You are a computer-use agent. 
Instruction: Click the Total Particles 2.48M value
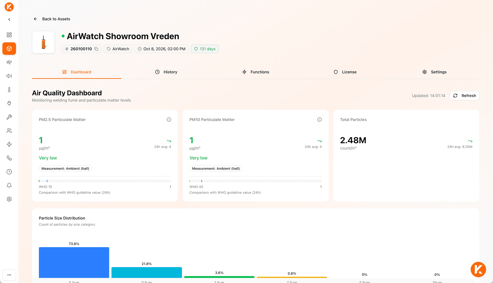353,140
